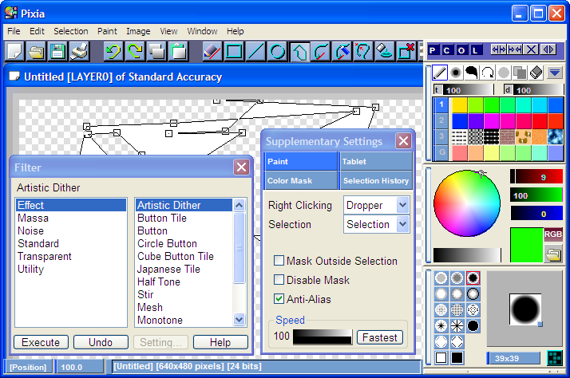Select the rectangle shape tool
Viewport: 570px width, 378px height.
[234, 51]
